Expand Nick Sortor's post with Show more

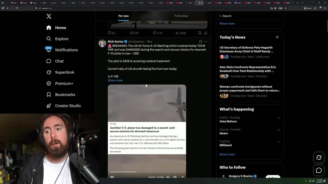pyautogui.click(x=115, y=80)
